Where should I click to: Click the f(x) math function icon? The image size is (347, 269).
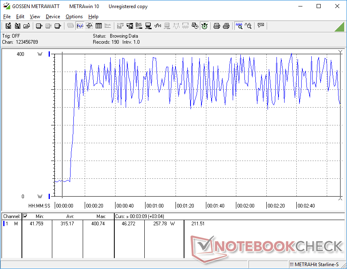pyautogui.click(x=158, y=26)
